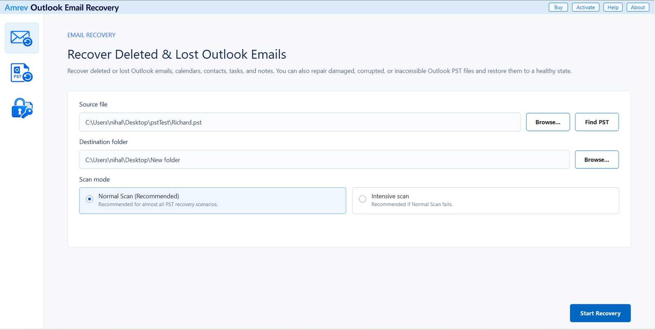Browse for the source file
The height and width of the screenshot is (330, 655).
coord(548,122)
